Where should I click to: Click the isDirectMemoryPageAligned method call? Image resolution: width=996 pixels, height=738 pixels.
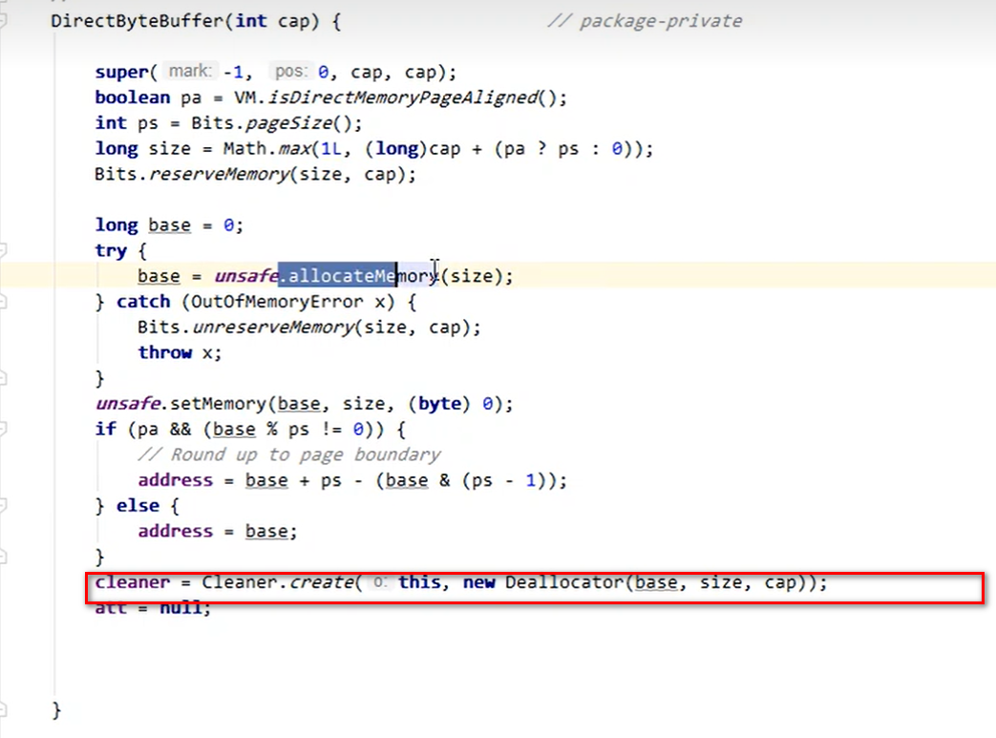402,97
